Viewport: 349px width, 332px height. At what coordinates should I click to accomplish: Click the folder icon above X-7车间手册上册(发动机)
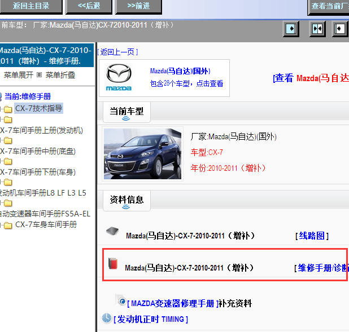tap(8, 119)
